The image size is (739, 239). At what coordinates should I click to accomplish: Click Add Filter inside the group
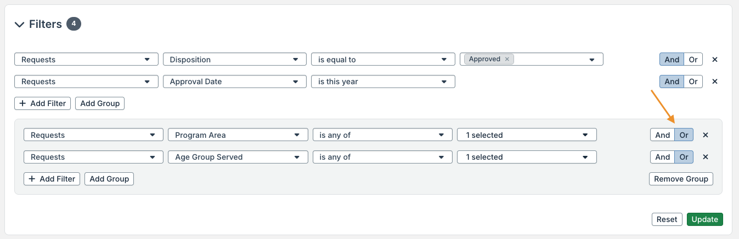point(52,179)
